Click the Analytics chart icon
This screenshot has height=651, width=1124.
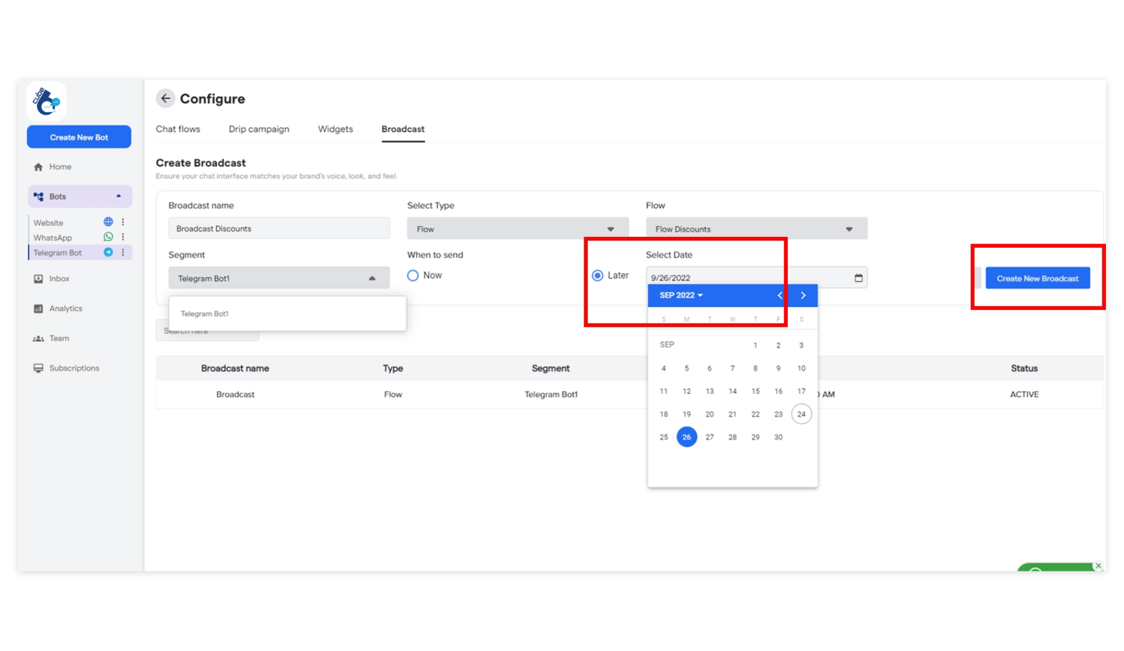[x=39, y=309]
